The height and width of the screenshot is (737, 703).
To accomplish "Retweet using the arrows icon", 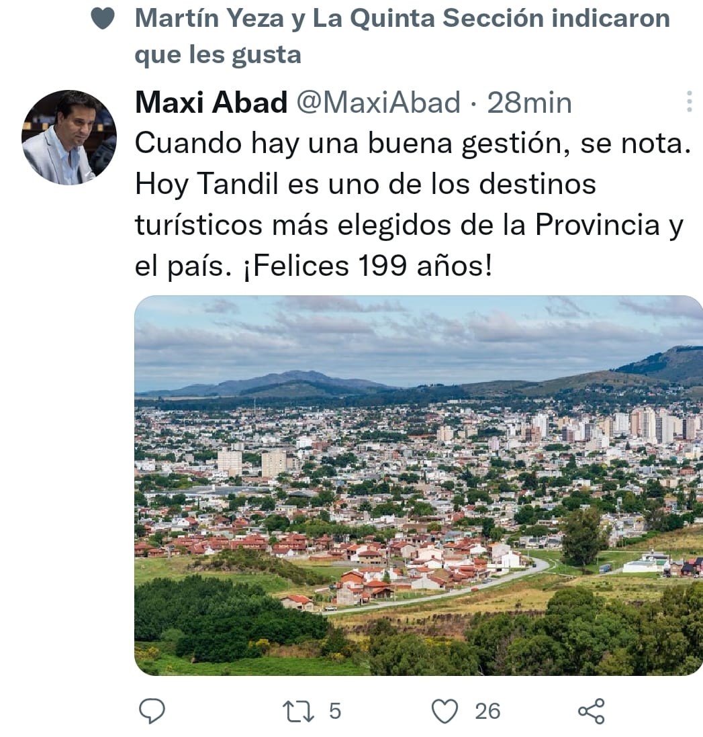I will pos(298,711).
